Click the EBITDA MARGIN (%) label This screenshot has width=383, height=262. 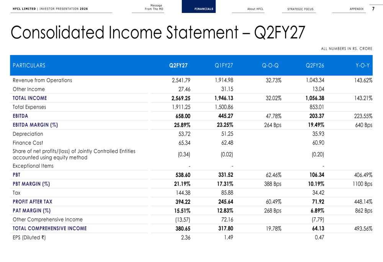pos(35,125)
